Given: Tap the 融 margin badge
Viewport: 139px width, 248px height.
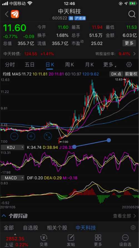Looking at the screenshot, I should click(71, 18).
